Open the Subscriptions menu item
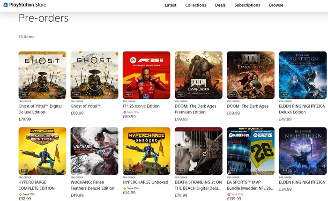 pyautogui.click(x=247, y=5)
